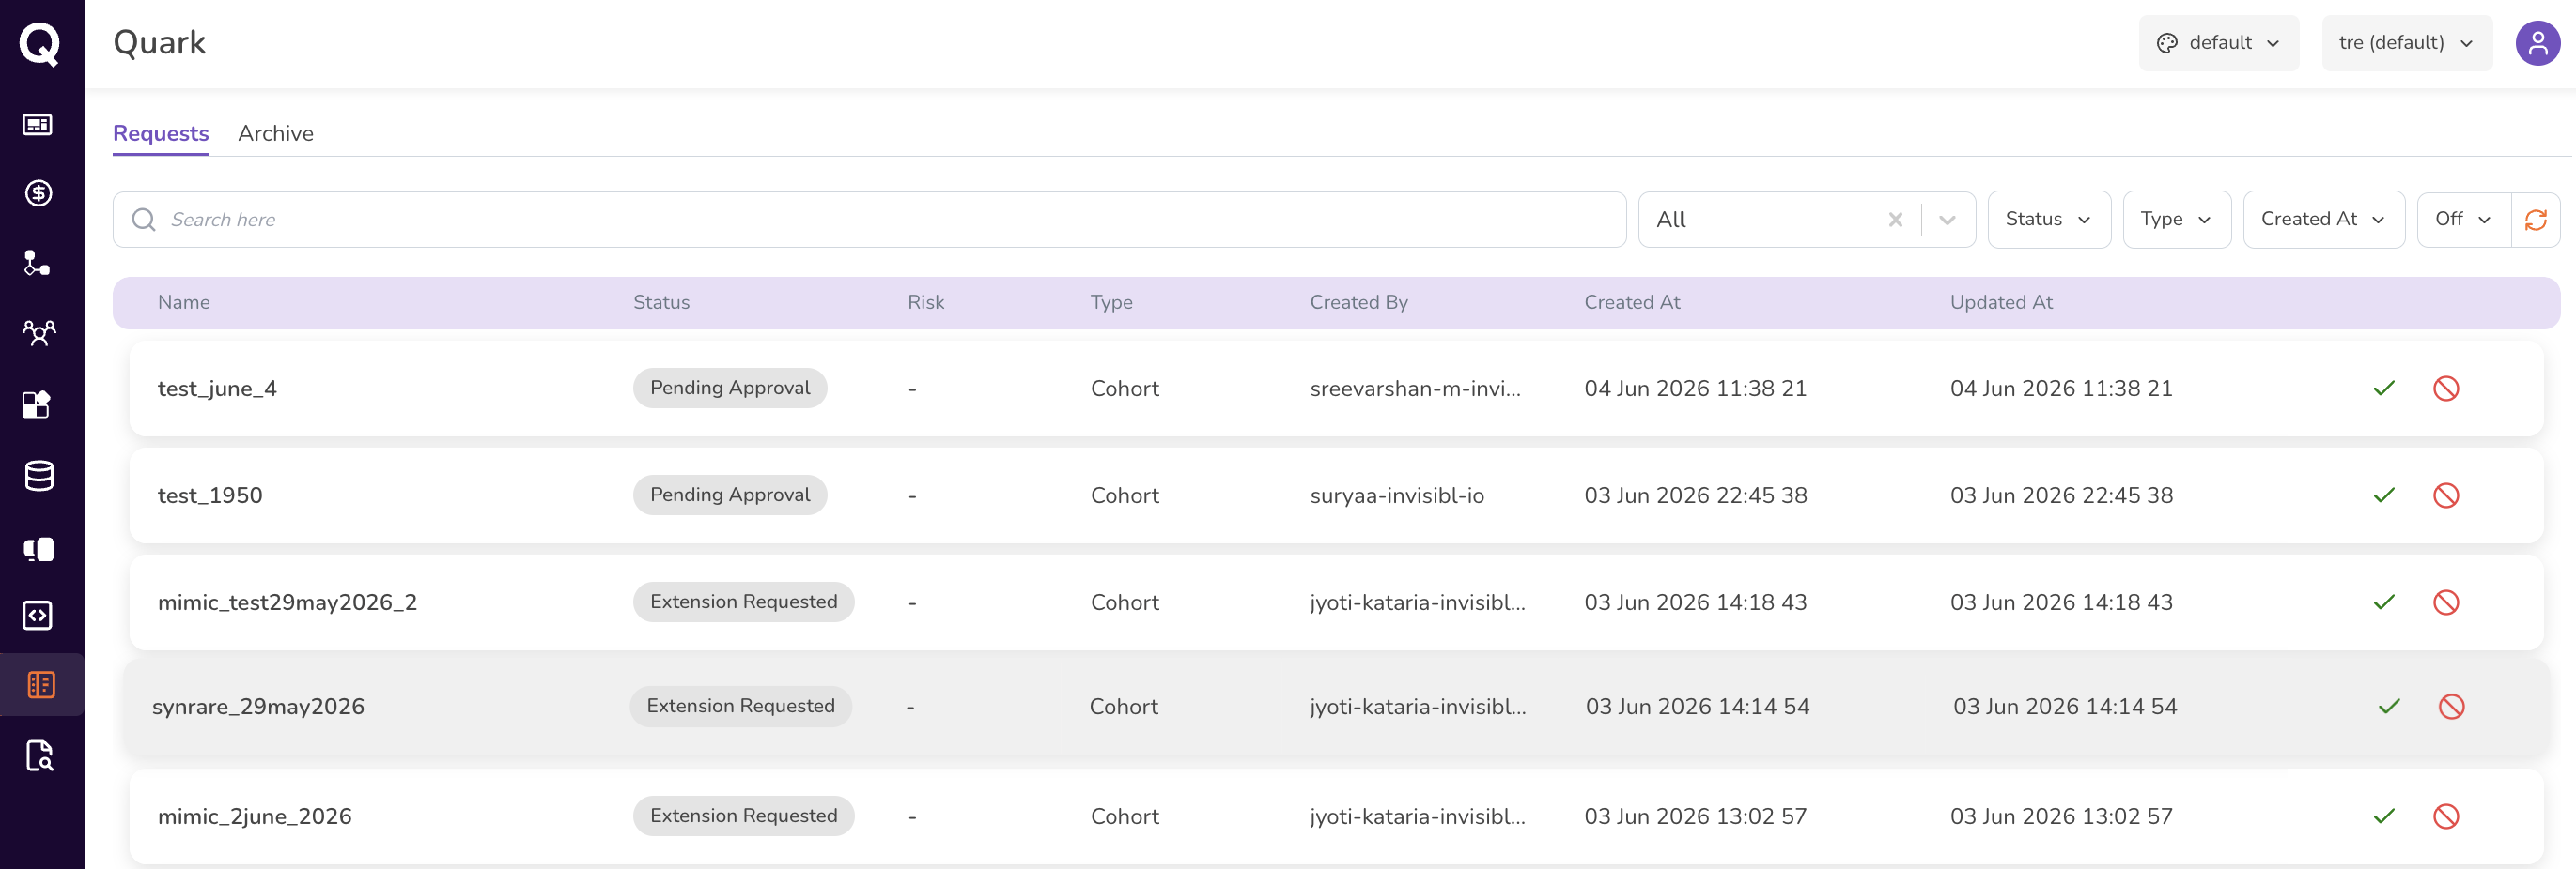
Task: Click the Quark page title
Action: (159, 43)
